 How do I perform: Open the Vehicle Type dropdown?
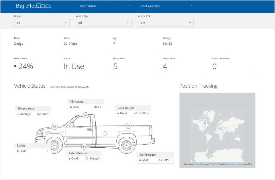[103, 23]
